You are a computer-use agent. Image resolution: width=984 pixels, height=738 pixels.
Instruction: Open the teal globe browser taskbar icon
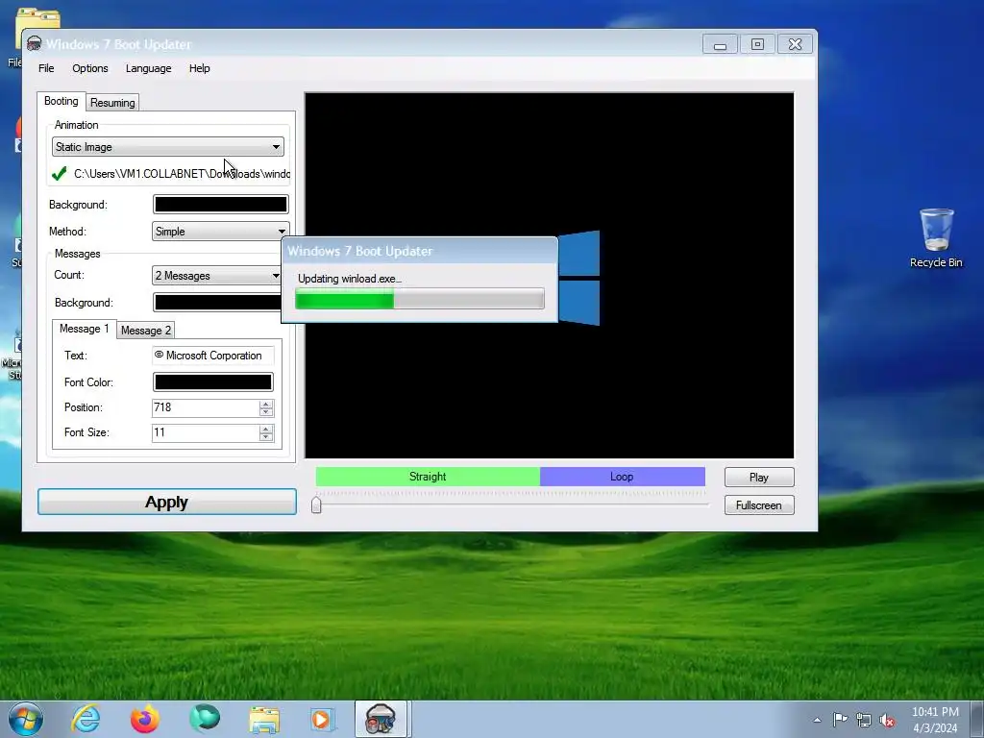coord(205,719)
